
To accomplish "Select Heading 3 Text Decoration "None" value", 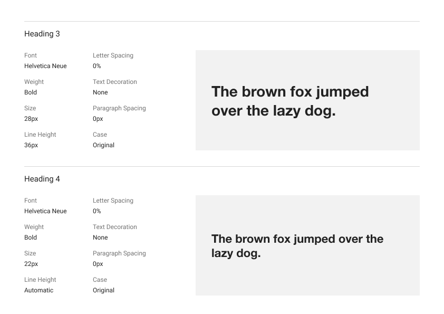I will [100, 92].
